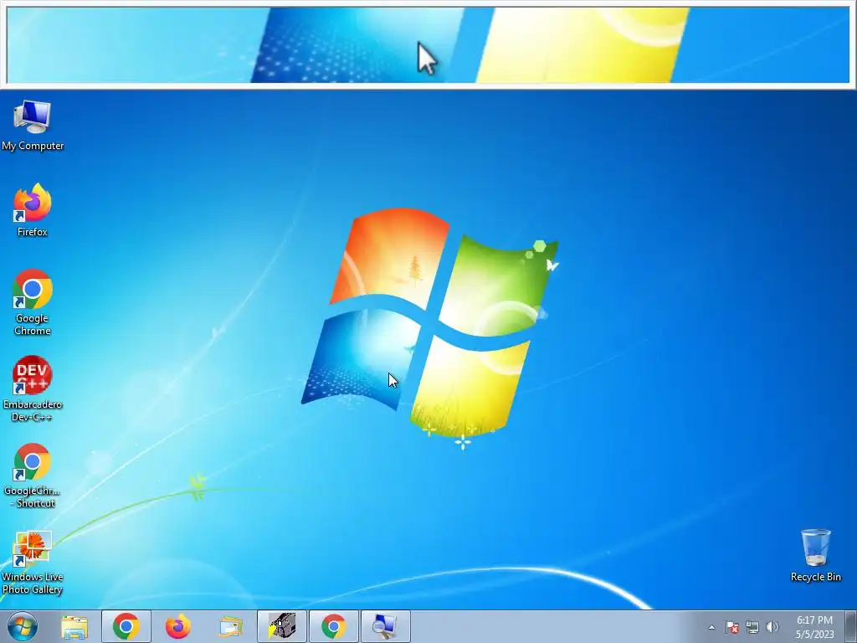Screen dimensions: 857x643
Task: Open the Chrome taskbar button beside Magnifier
Action: (334, 626)
